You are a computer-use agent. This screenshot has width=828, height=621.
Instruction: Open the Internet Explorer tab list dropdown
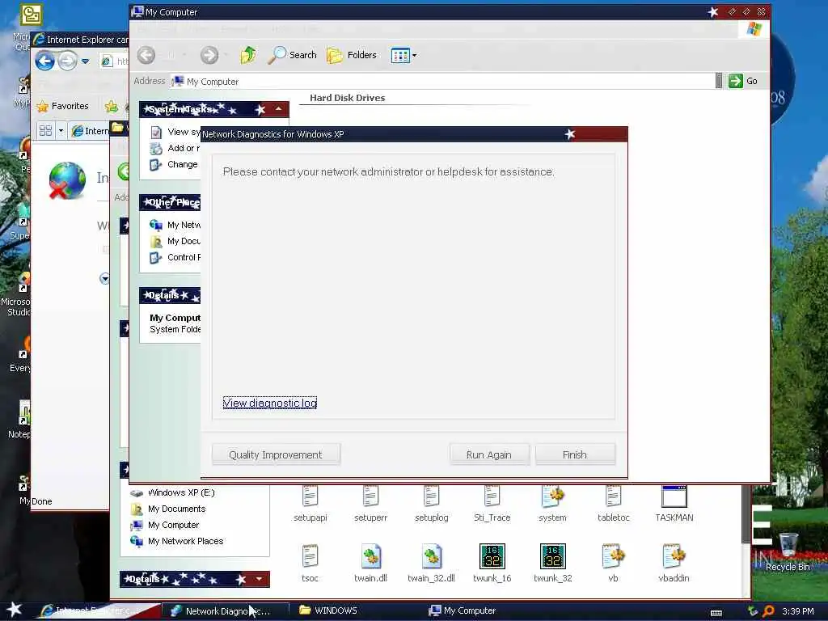61,130
